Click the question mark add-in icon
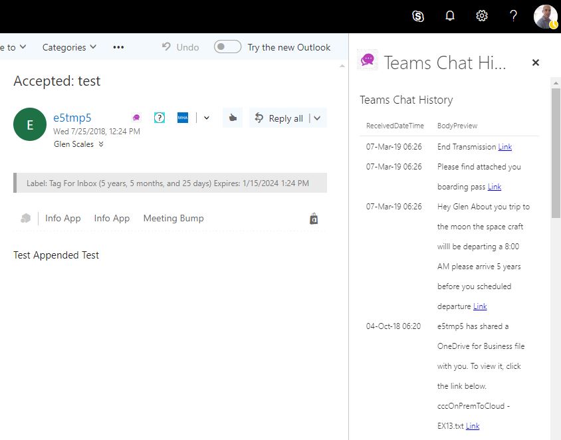561x440 pixels. point(160,118)
